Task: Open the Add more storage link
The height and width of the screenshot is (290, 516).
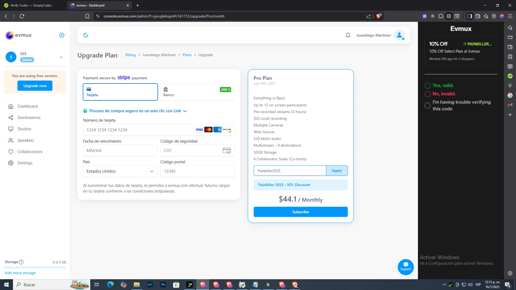Action: (20, 273)
